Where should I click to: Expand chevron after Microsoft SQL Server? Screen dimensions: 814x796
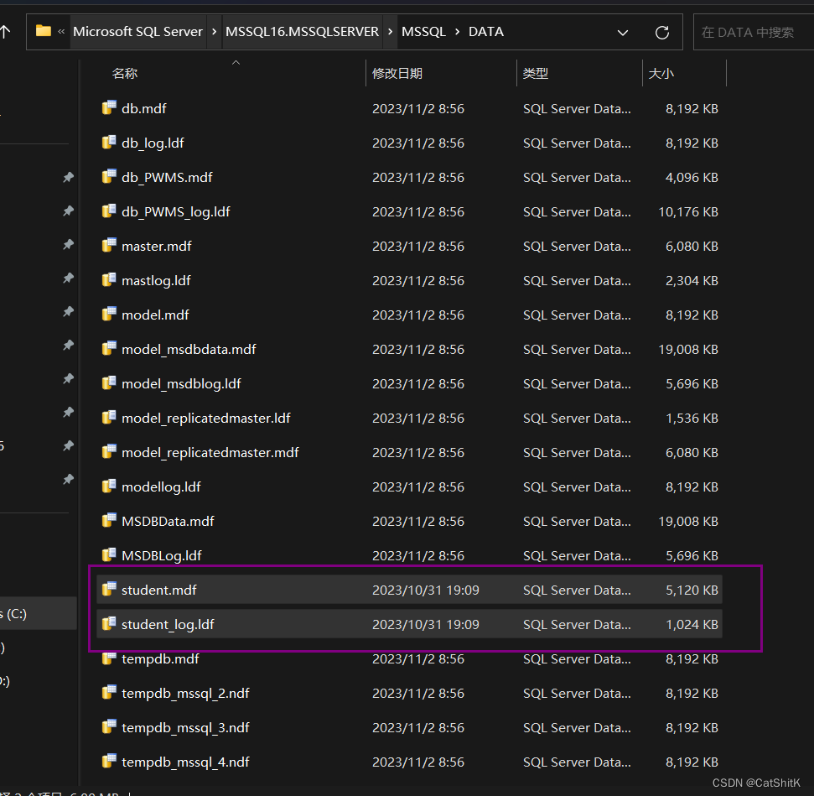pos(214,32)
